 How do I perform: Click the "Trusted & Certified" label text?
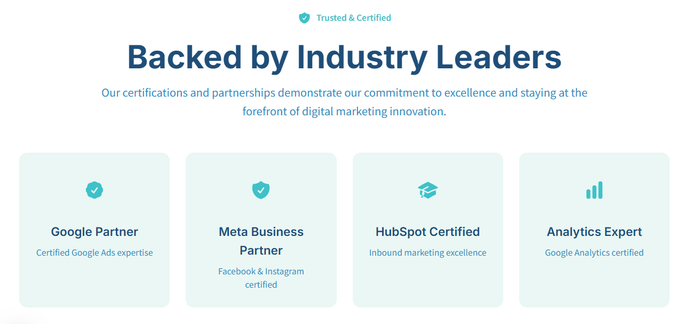353,18
